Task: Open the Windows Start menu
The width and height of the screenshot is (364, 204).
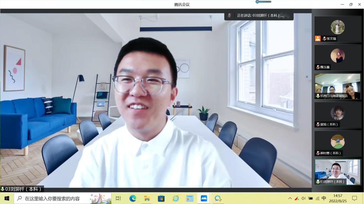Action: pyautogui.click(x=6, y=198)
